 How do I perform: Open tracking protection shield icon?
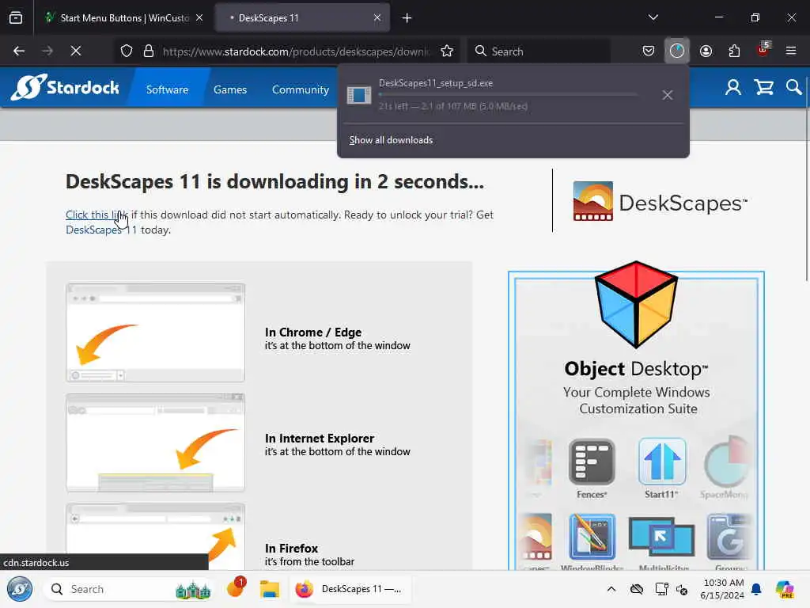(127, 51)
